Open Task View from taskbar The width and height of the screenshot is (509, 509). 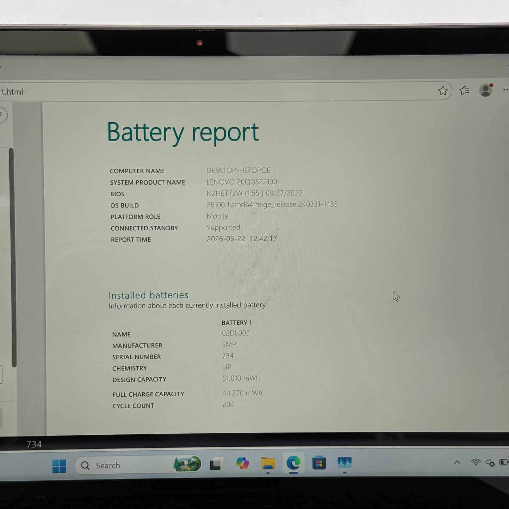tap(217, 464)
